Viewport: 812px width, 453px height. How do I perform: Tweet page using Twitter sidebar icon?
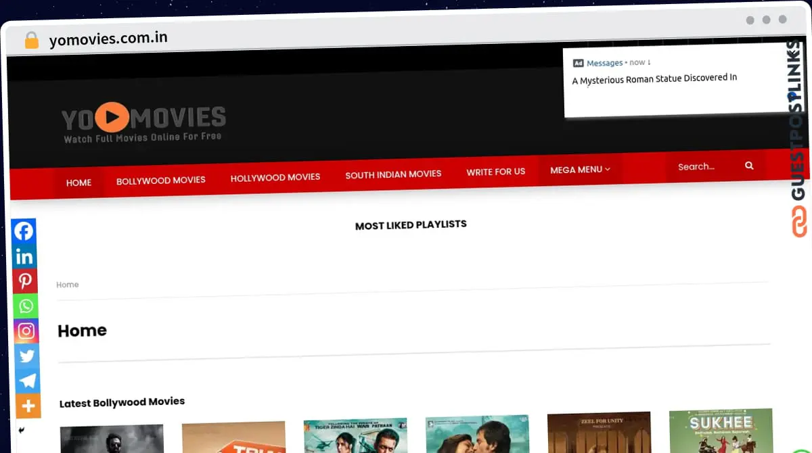click(27, 356)
